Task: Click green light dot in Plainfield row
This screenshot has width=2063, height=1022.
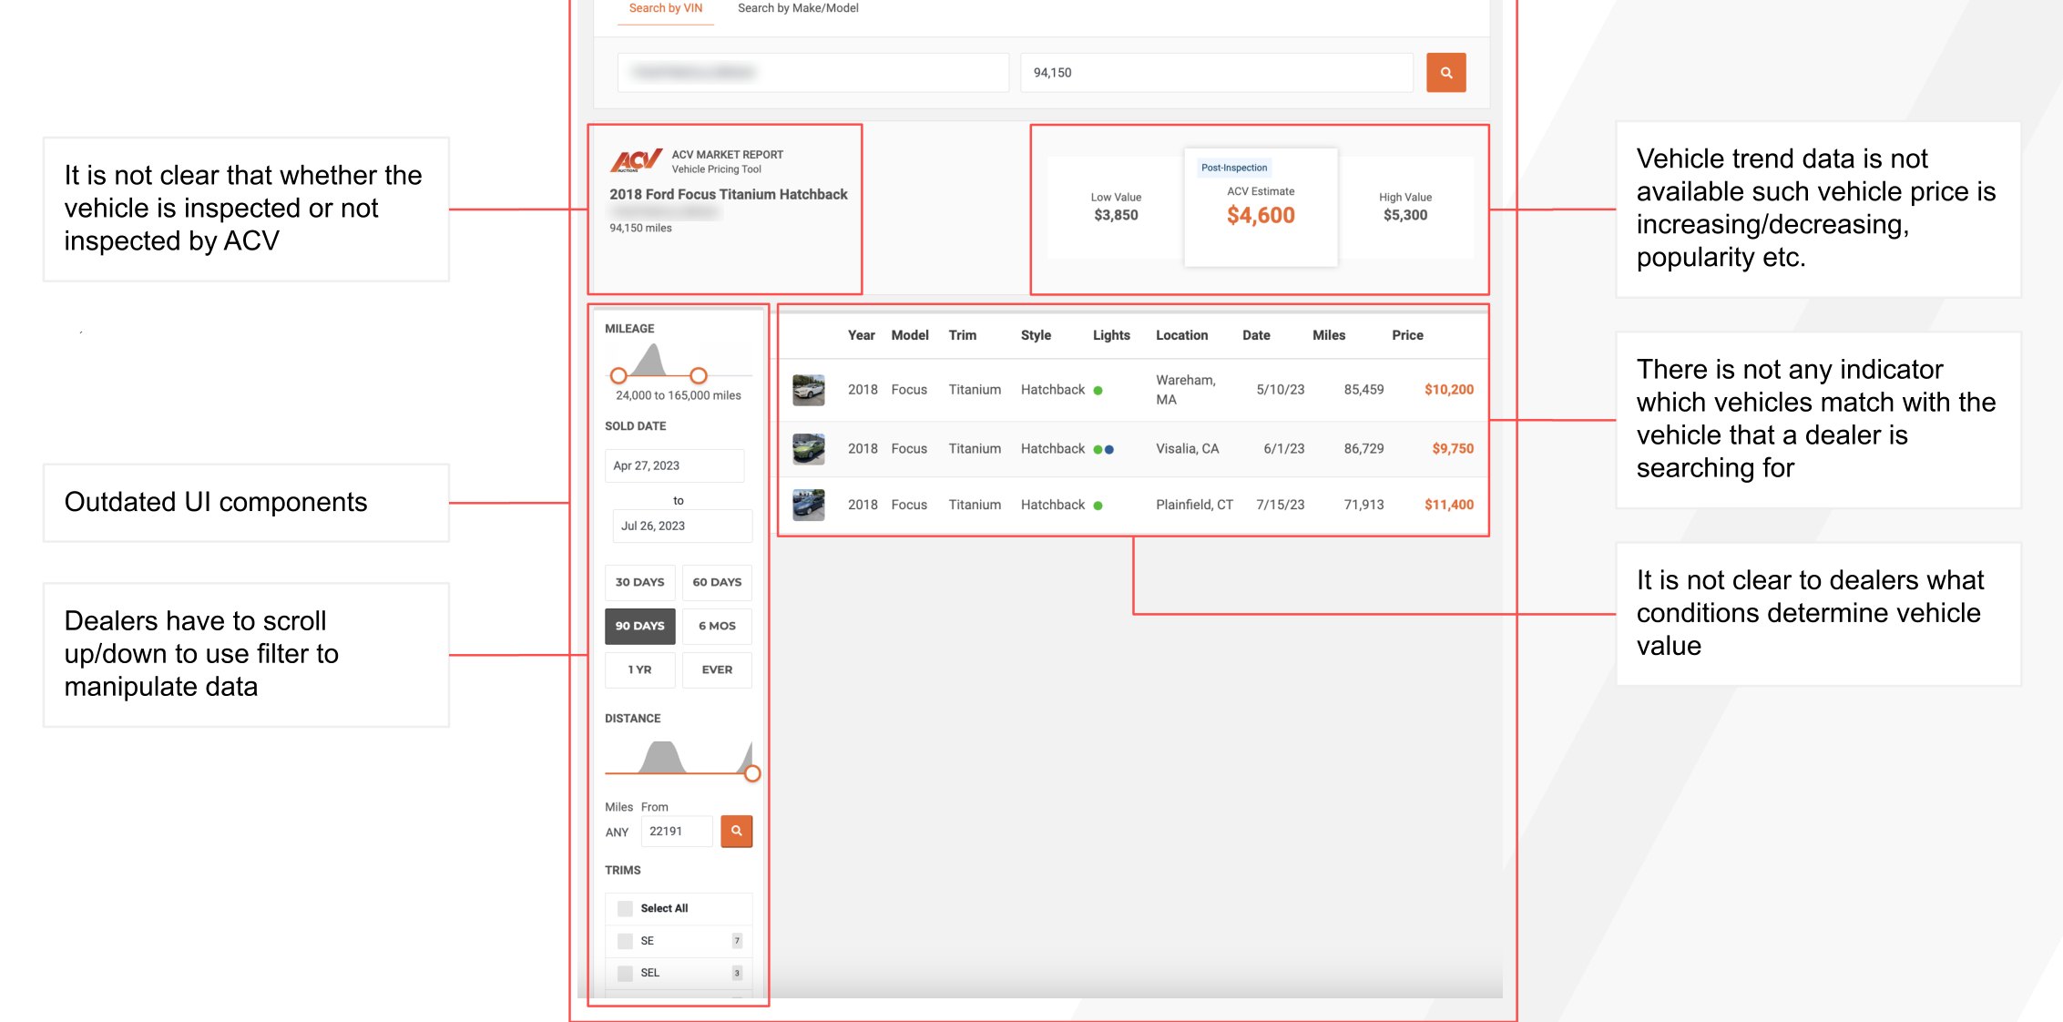Action: pyautogui.click(x=1098, y=505)
